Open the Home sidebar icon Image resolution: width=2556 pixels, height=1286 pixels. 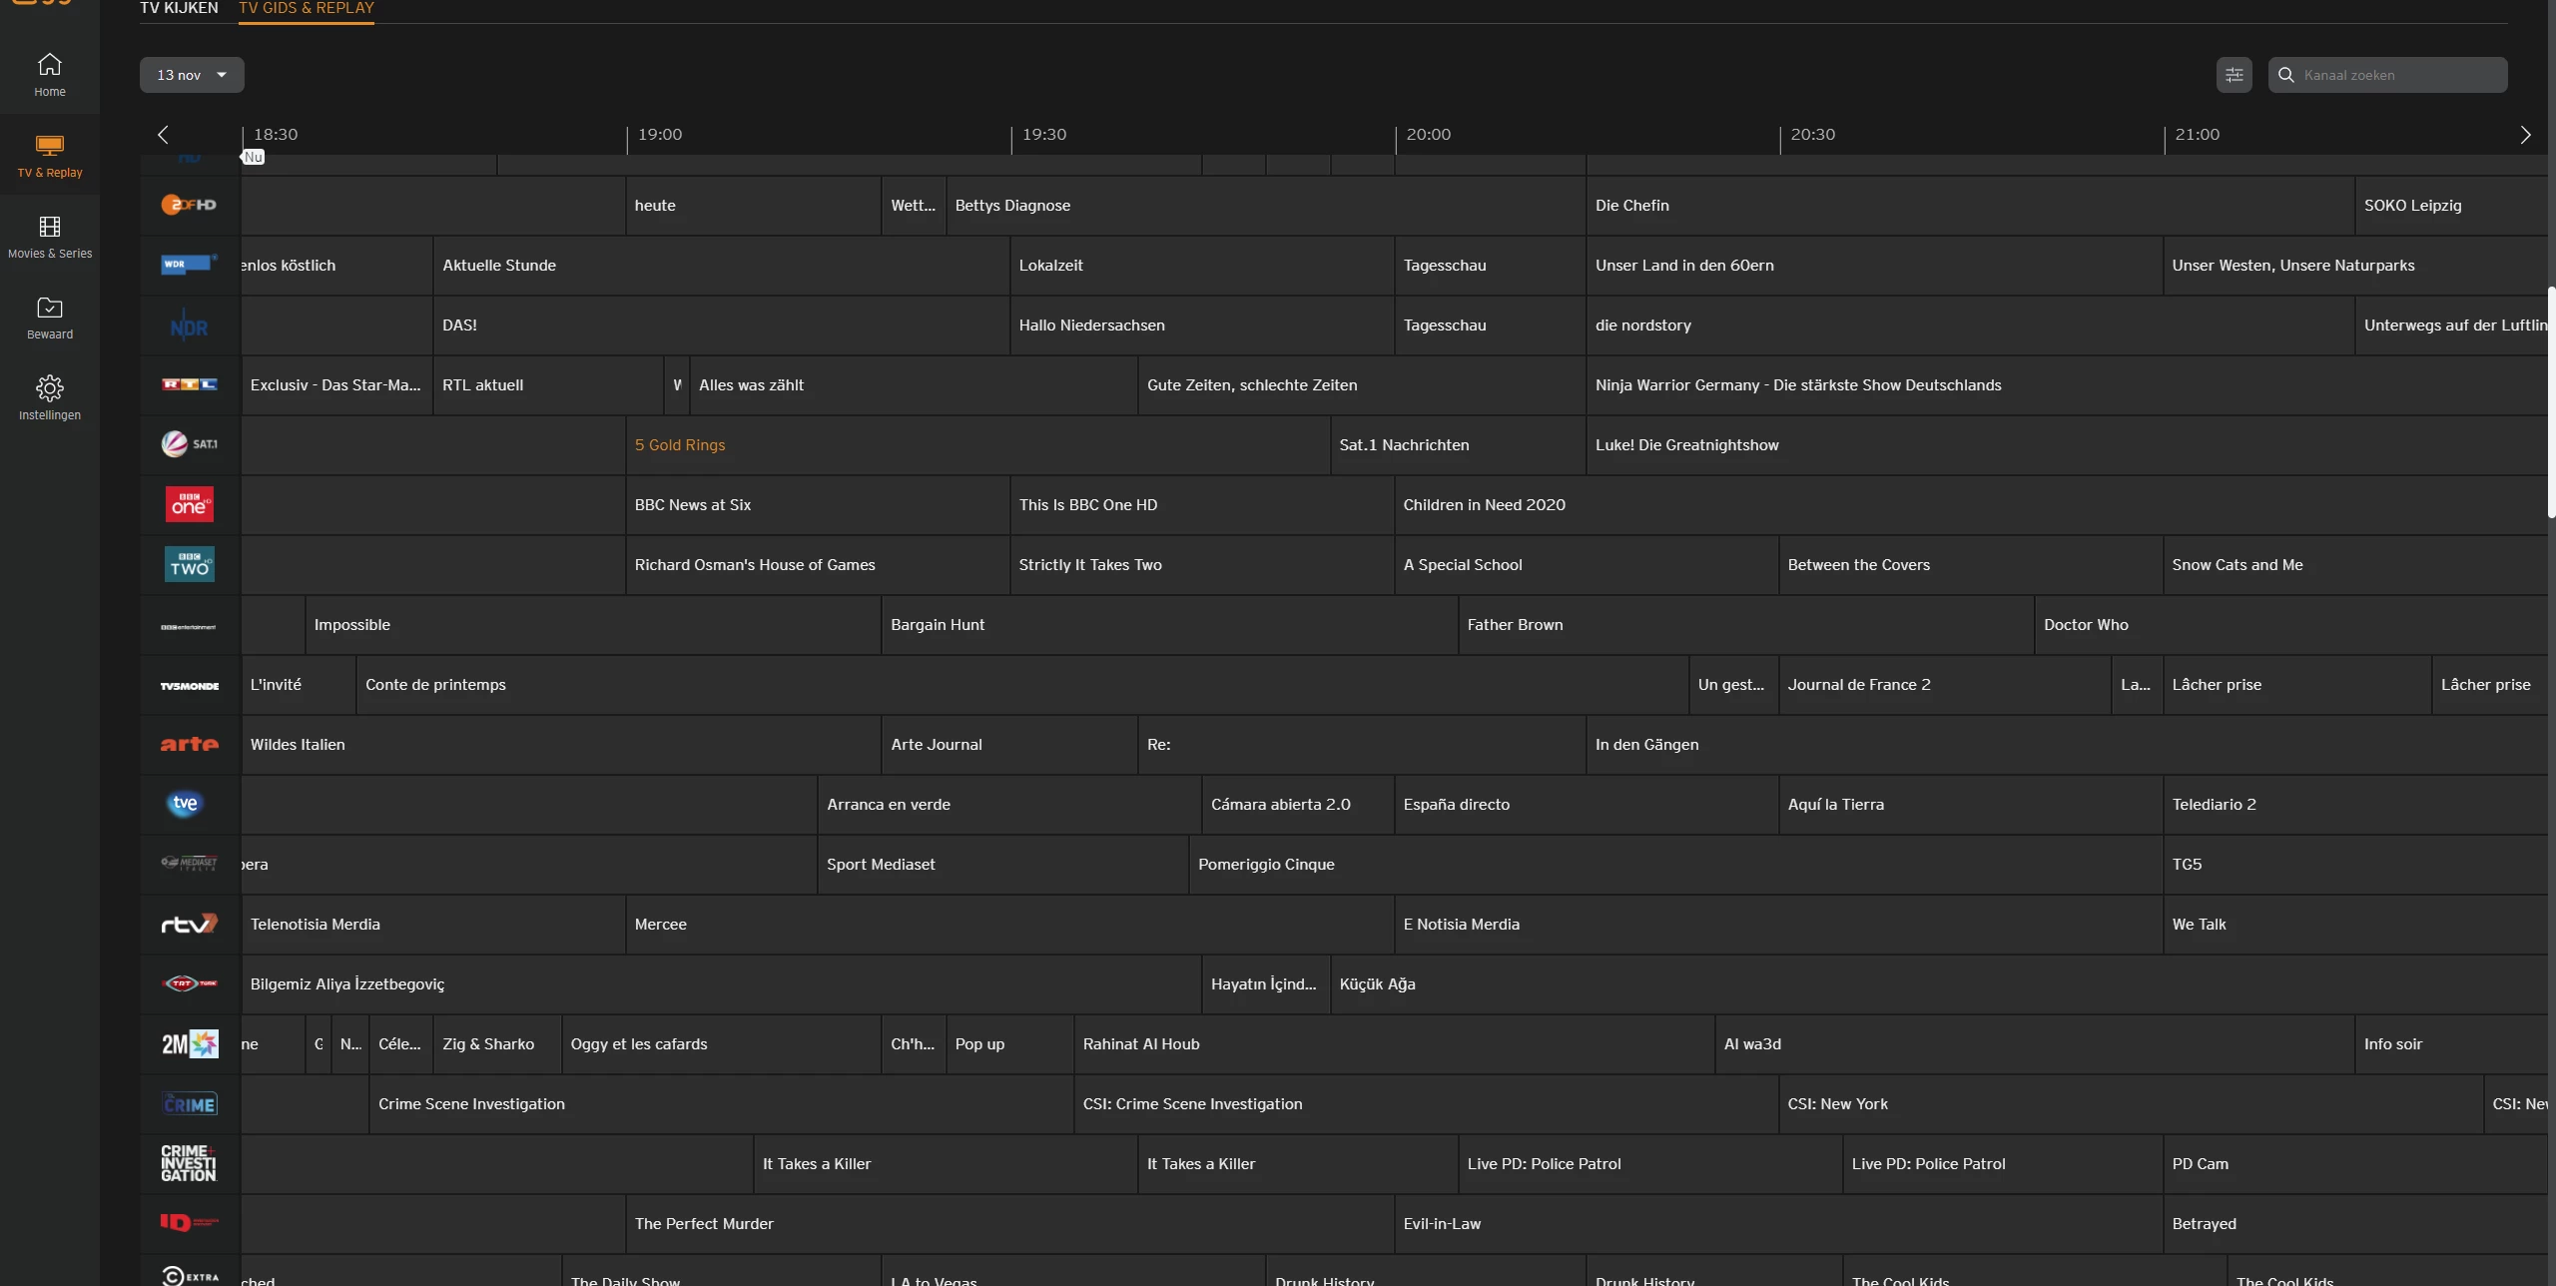pos(50,66)
